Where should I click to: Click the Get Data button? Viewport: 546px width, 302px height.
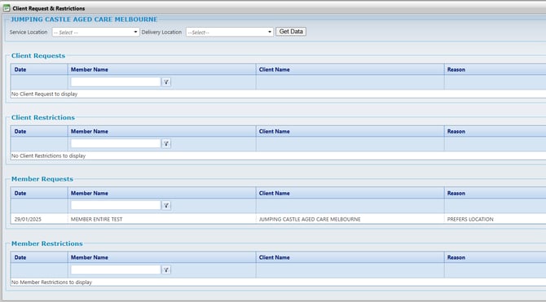(x=291, y=32)
